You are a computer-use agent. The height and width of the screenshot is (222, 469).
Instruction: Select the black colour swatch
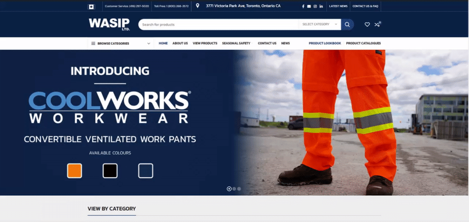pyautogui.click(x=110, y=171)
